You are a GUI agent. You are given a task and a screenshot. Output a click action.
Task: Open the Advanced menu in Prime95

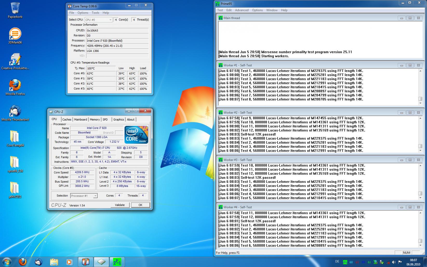tap(242, 10)
